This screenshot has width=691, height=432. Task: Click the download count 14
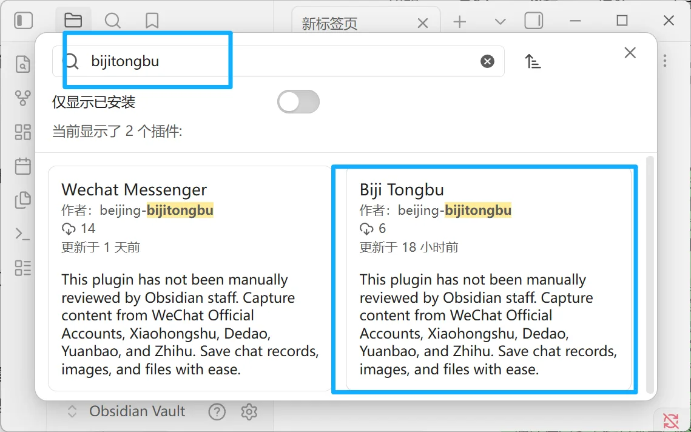pyautogui.click(x=79, y=228)
